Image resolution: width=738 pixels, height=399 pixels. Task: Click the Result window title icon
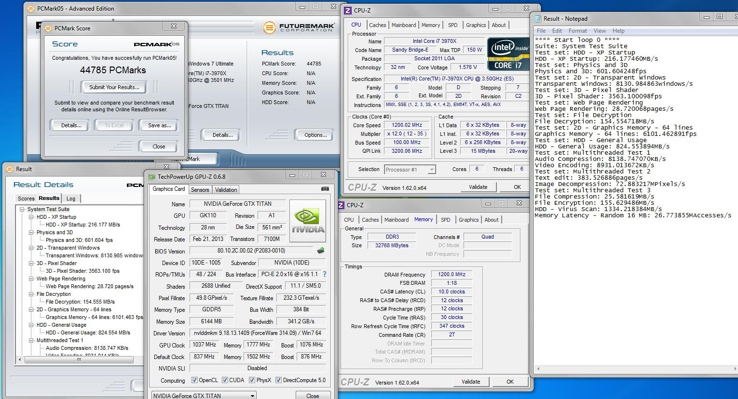pos(10,169)
